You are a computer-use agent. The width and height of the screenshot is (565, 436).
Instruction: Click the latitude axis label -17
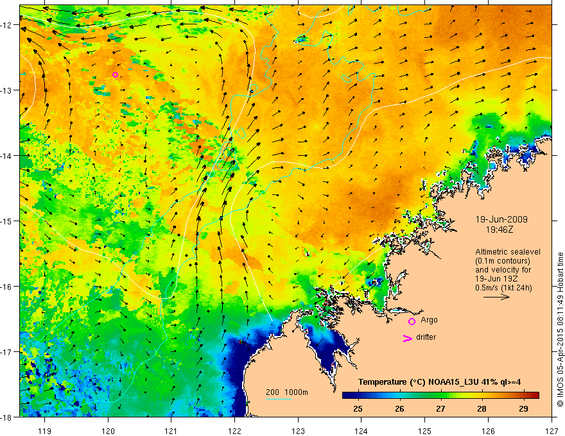(6, 352)
